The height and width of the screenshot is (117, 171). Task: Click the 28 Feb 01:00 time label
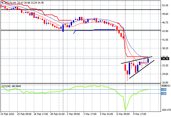(57, 114)
